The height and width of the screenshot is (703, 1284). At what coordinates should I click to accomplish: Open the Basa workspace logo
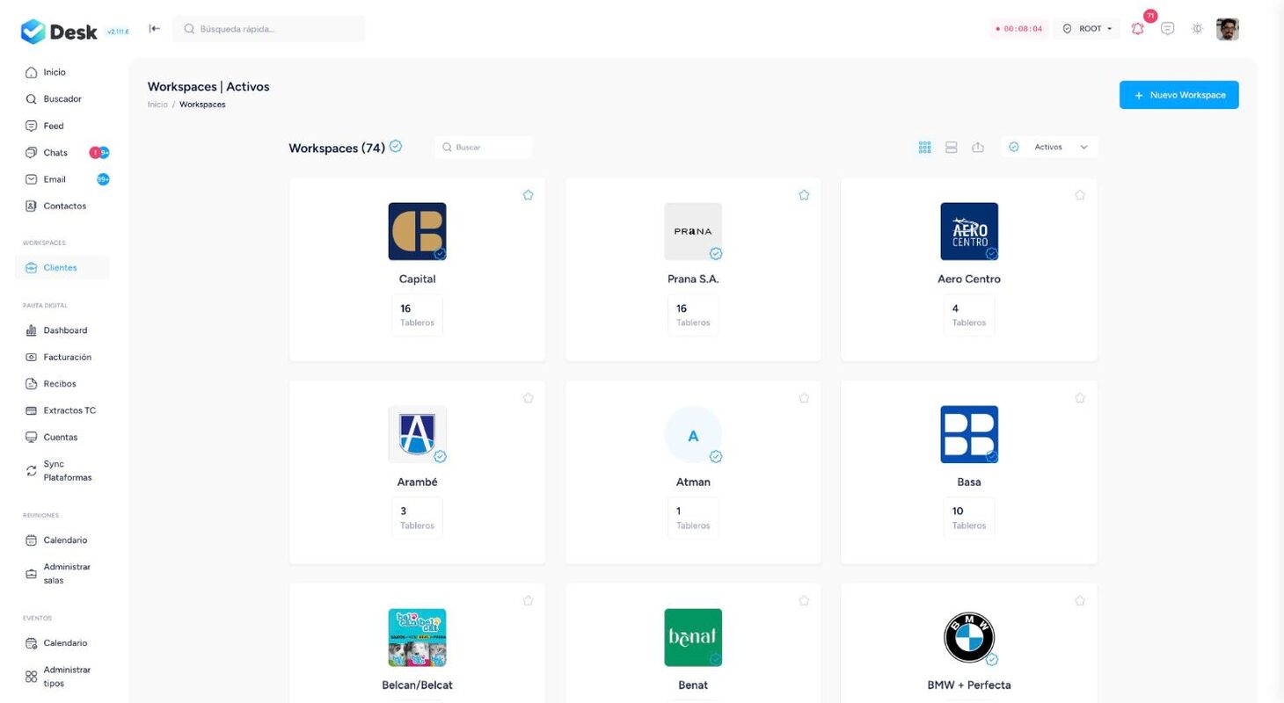969,434
